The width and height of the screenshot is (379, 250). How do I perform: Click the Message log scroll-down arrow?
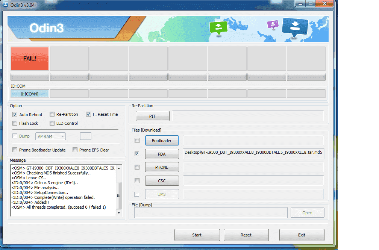119,213
